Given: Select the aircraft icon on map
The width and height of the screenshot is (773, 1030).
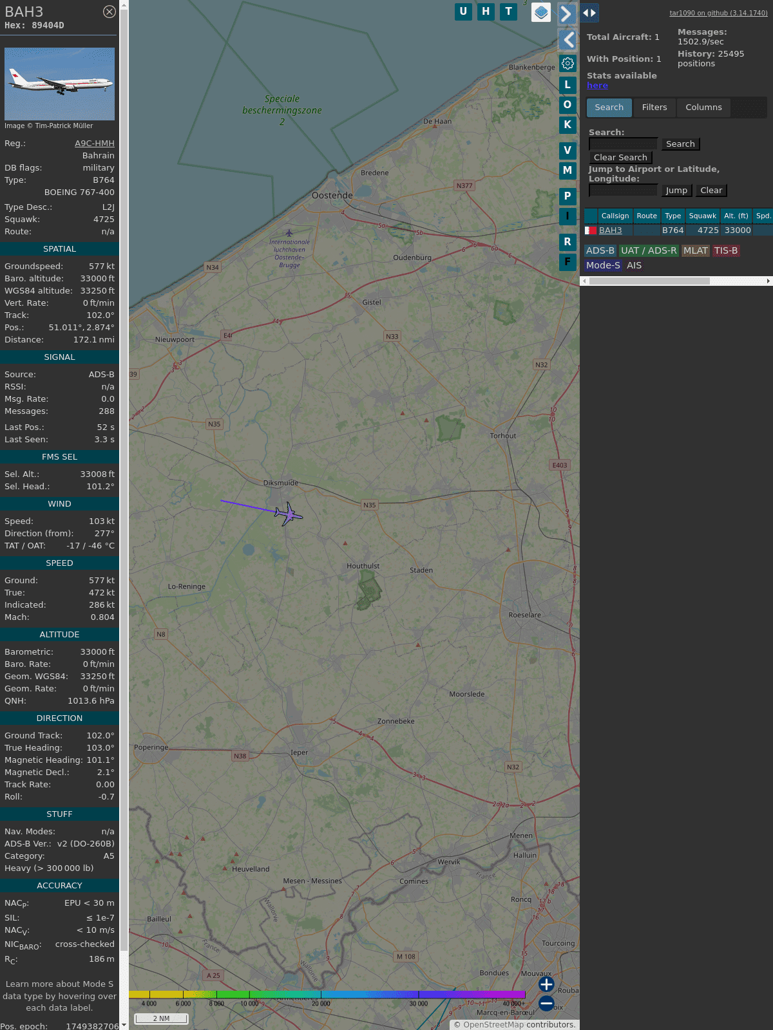Looking at the screenshot, I should tap(288, 514).
